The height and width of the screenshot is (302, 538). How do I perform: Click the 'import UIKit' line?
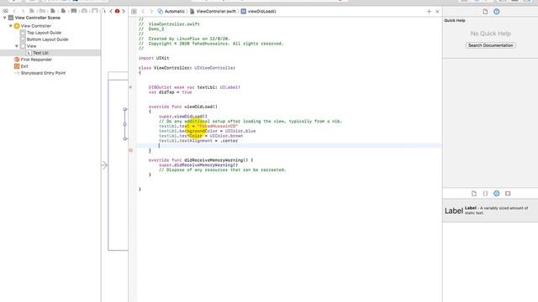[154, 58]
